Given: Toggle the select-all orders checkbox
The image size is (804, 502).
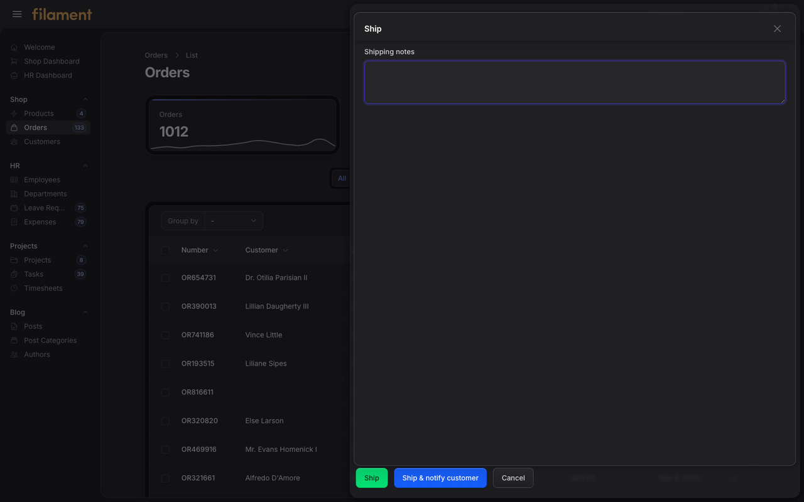Looking at the screenshot, I should (x=165, y=250).
